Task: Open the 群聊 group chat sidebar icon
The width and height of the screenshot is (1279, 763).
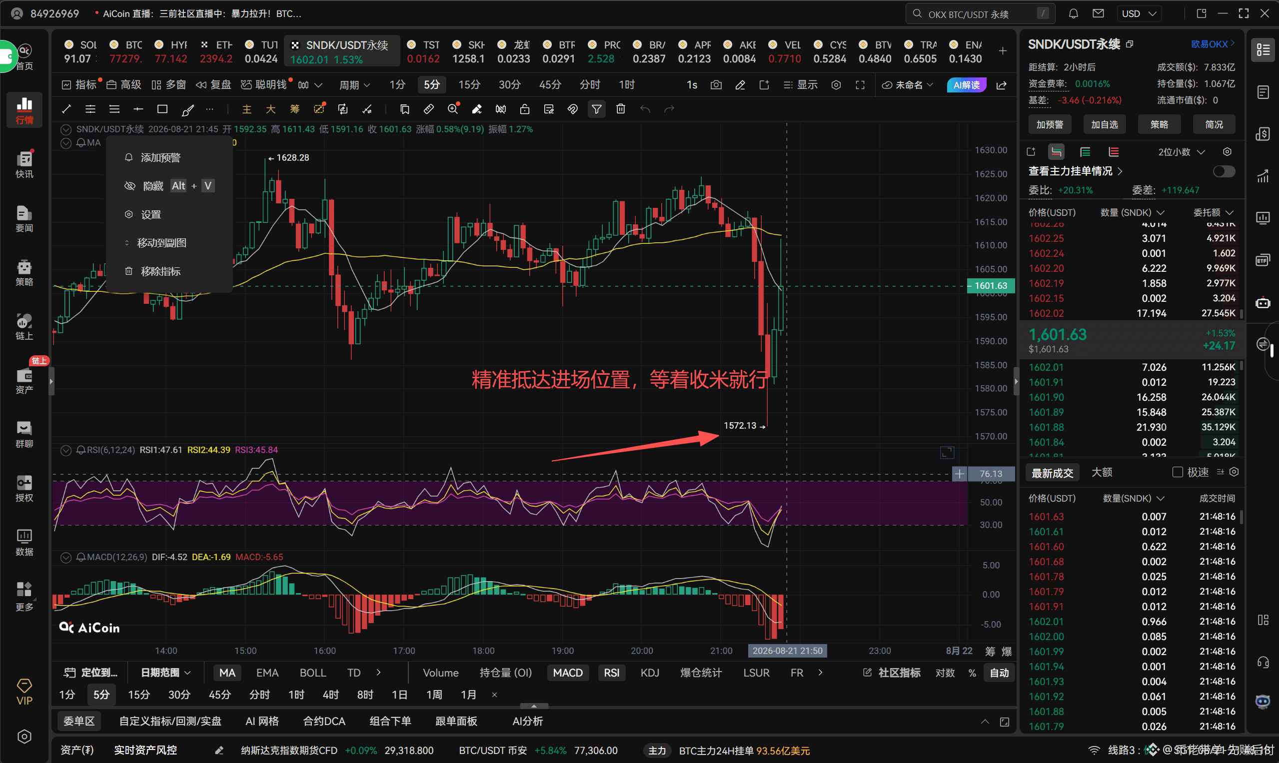Action: (24, 435)
